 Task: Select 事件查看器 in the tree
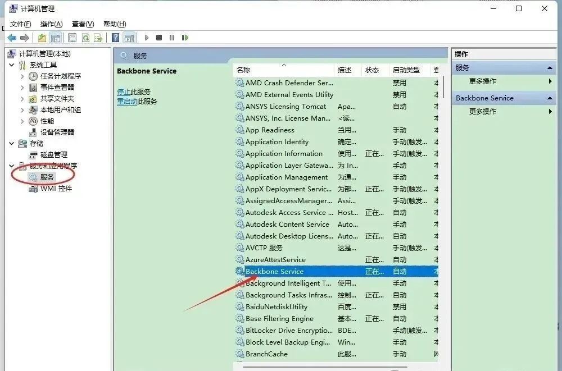click(57, 88)
